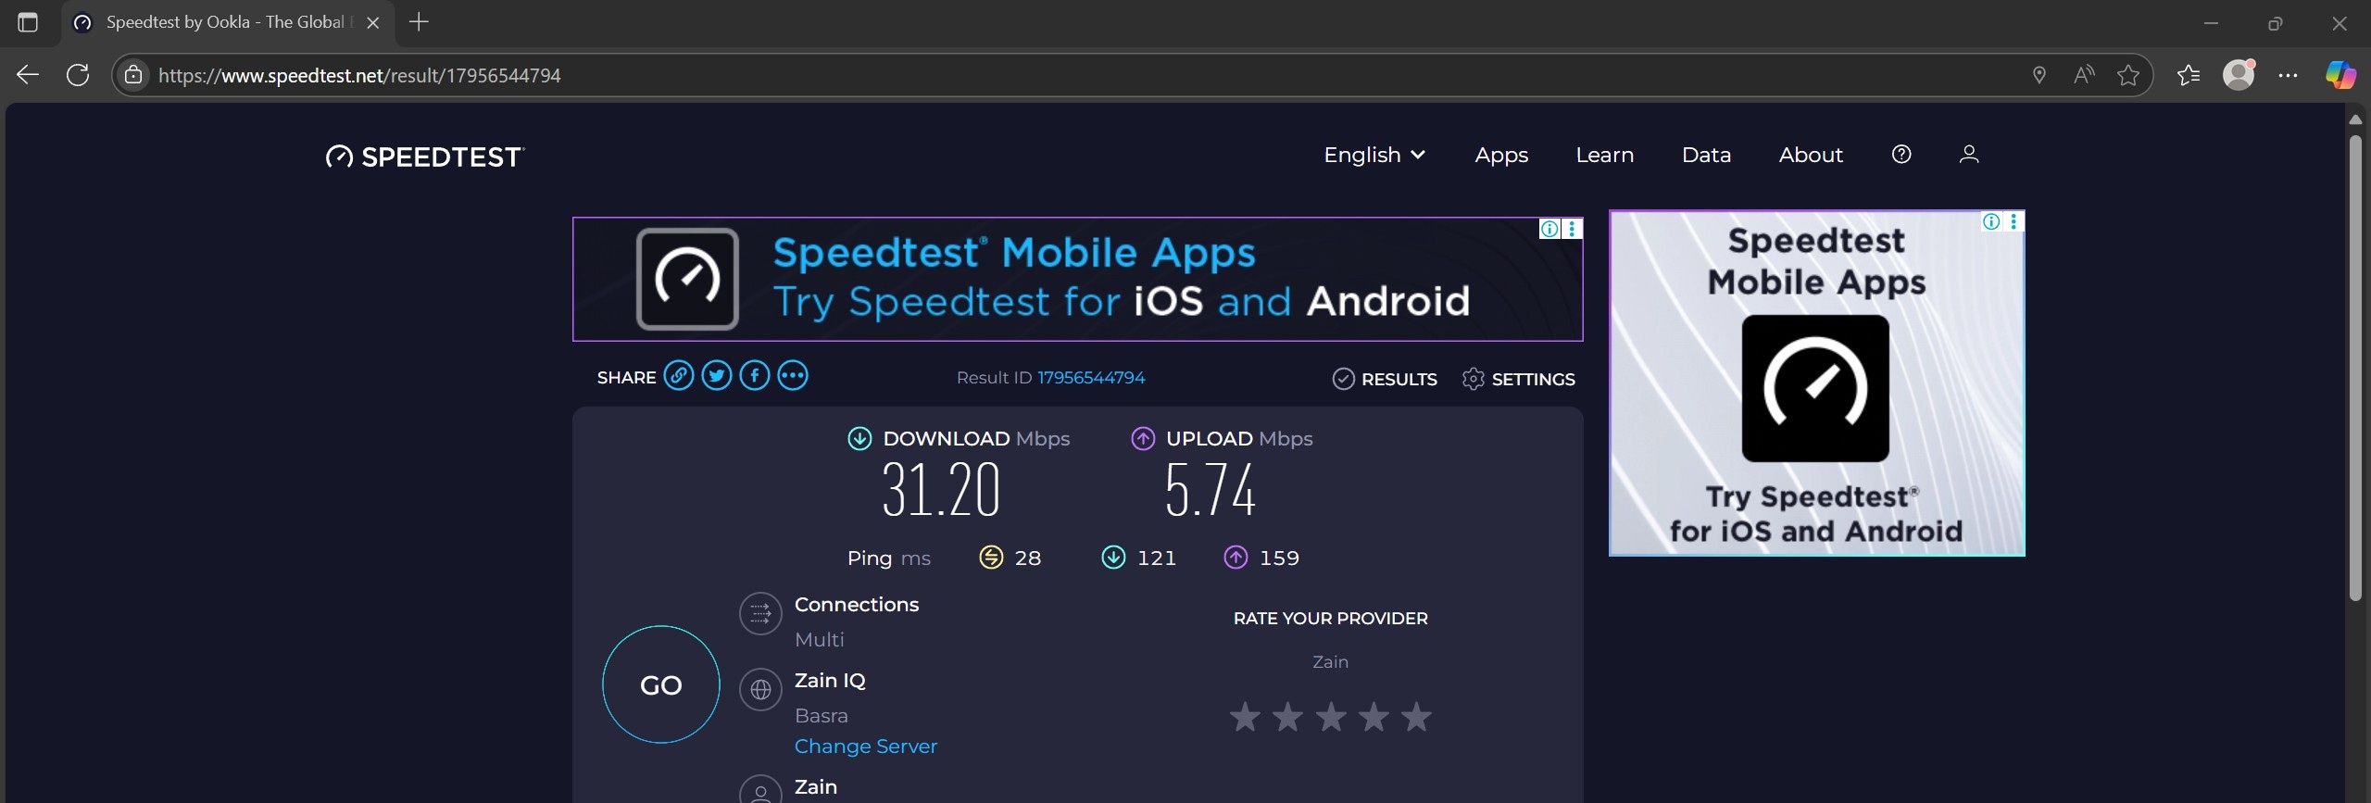
Task: Click the sidebar Speedtest Mobile Apps ad
Action: (1816, 383)
